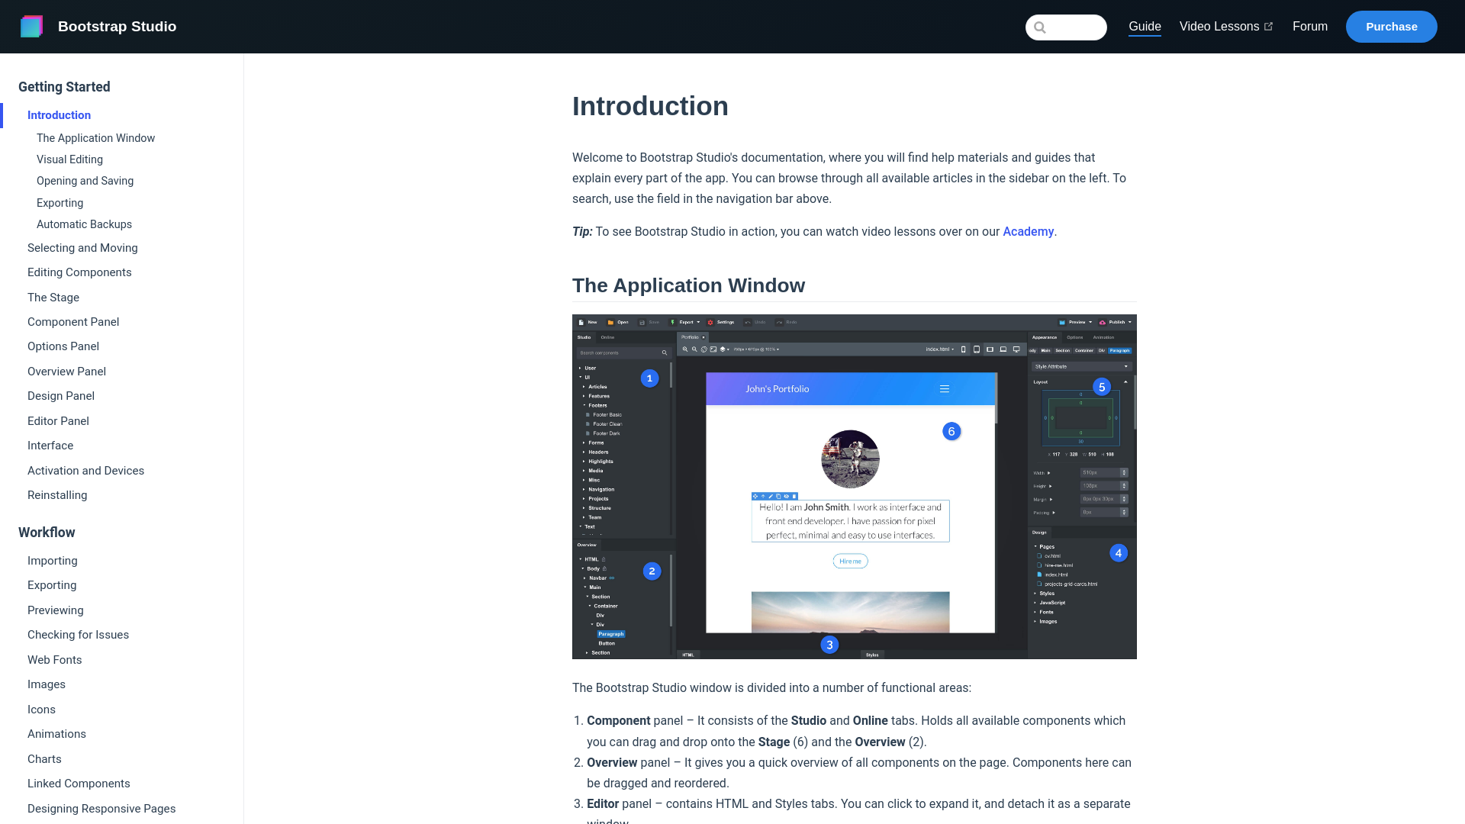1465x824 pixels.
Task: Open the Options Panel article
Action: (63, 346)
